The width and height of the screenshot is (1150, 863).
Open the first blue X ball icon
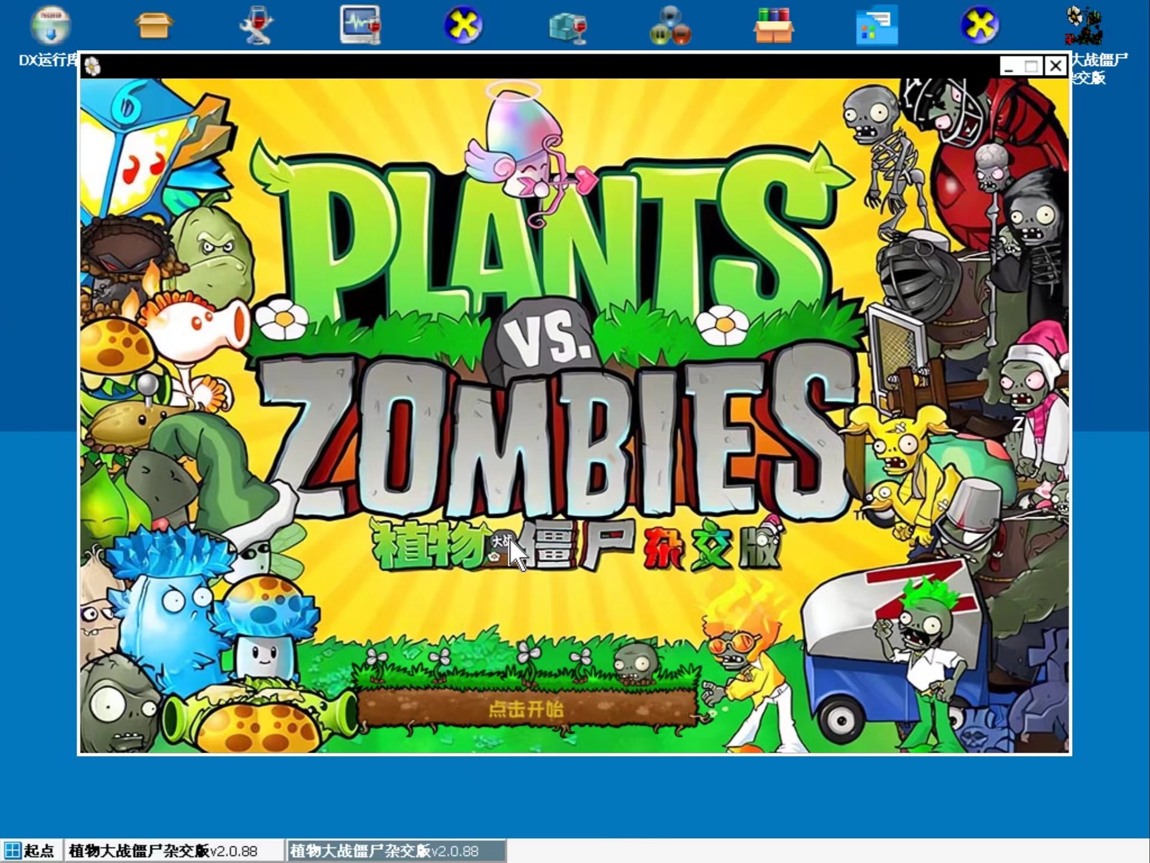click(463, 25)
